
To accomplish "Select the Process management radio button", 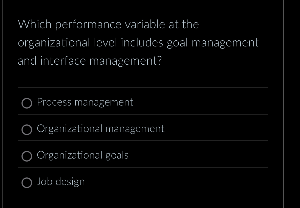I will 27,103.
